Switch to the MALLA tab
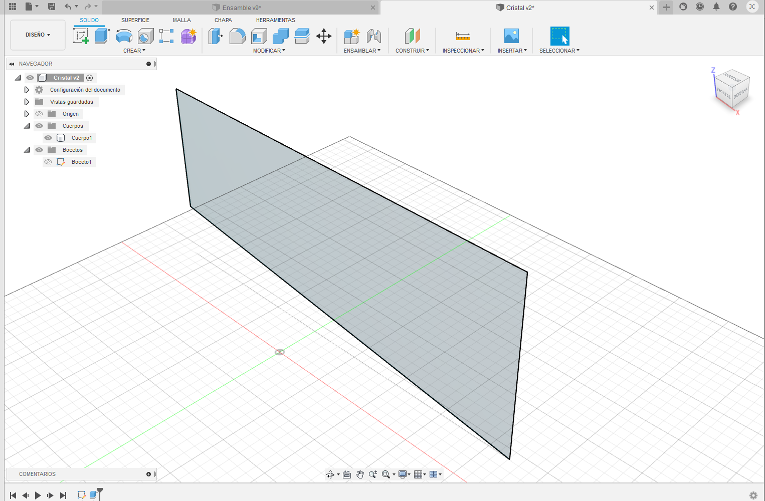The image size is (765, 501). coord(182,20)
